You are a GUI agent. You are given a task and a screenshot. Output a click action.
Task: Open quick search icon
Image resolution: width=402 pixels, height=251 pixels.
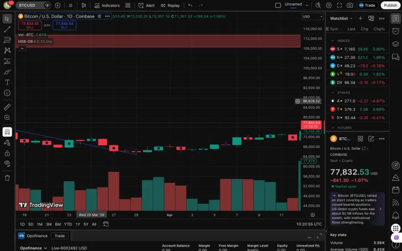coord(318,5)
